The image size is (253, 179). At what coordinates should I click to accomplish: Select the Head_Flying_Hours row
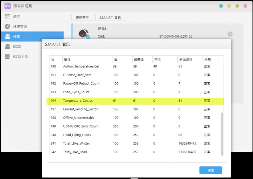click(x=135, y=135)
